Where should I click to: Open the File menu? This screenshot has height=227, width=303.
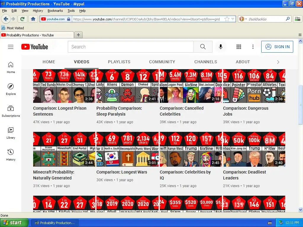[4, 11]
